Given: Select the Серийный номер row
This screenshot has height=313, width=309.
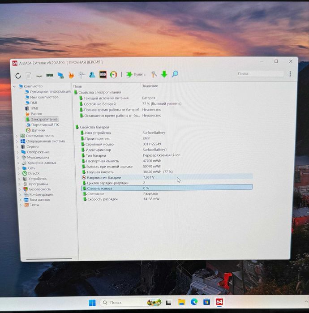Looking at the screenshot, I should coord(167,144).
